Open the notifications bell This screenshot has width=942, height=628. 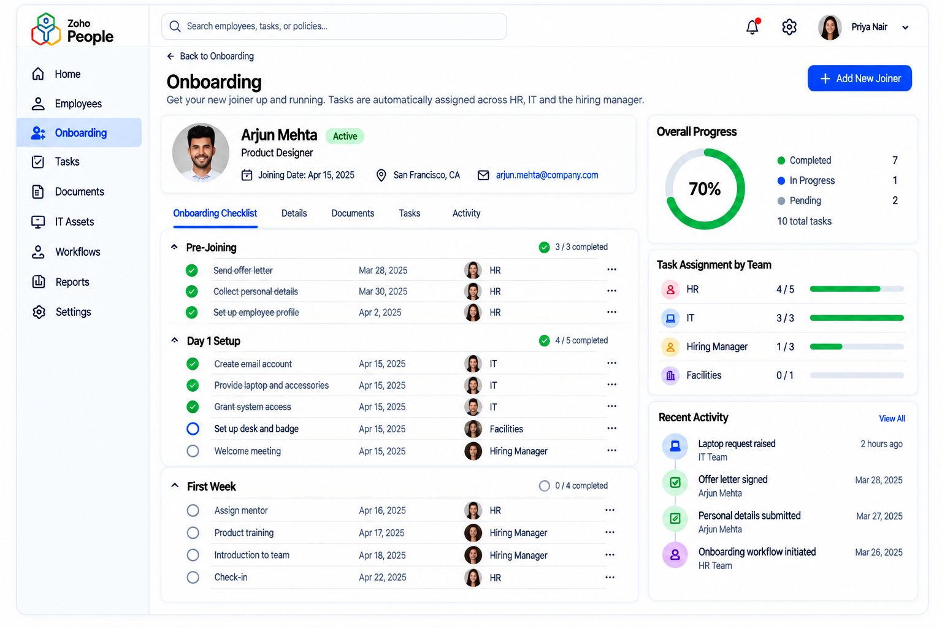pos(752,27)
